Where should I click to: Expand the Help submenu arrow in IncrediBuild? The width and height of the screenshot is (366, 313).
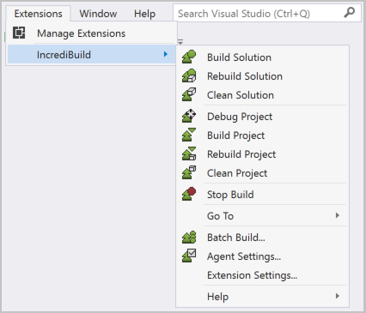pos(338,296)
